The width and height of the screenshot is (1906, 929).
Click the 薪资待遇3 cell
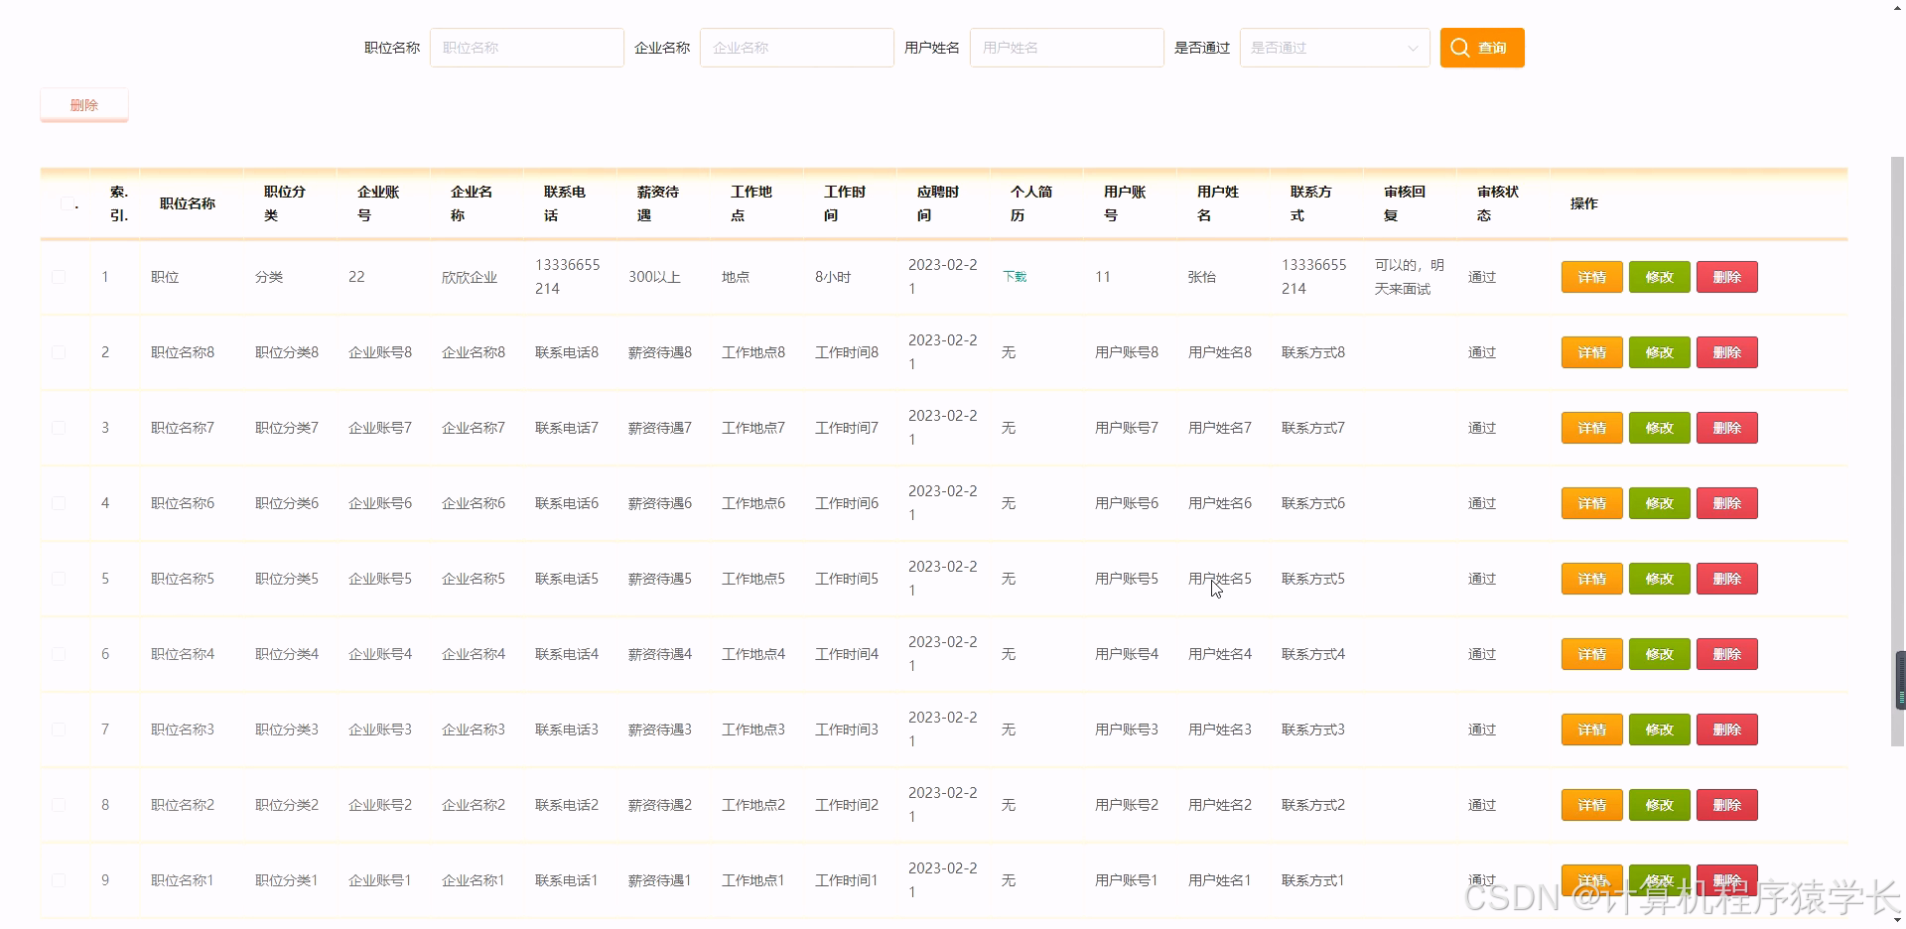660,730
